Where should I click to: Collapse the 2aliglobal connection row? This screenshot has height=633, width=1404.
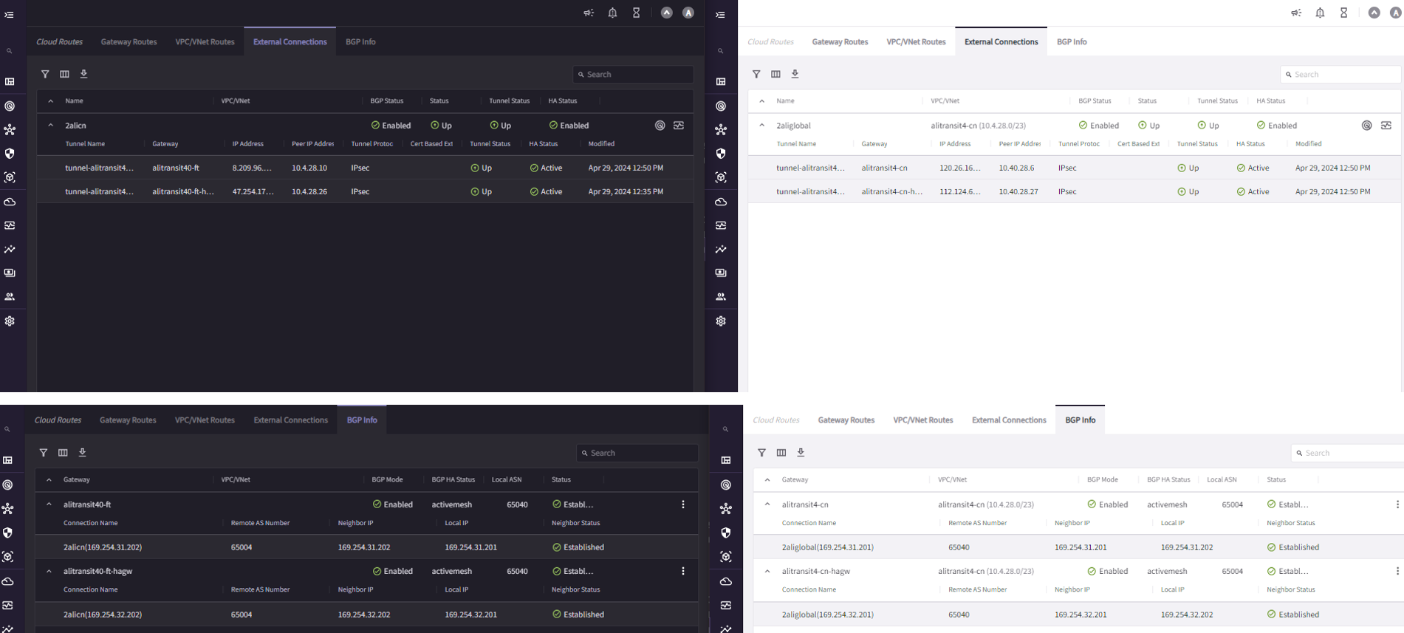point(761,126)
